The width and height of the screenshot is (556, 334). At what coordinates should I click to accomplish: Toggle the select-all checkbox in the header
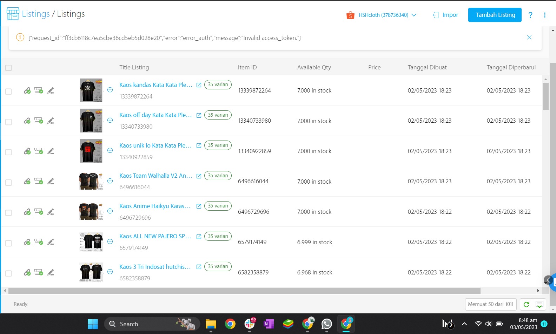[x=9, y=68]
